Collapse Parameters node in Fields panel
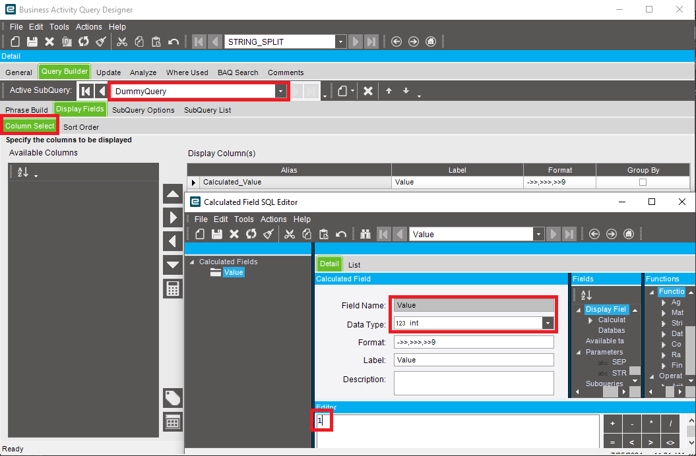This screenshot has width=696, height=456. pyautogui.click(x=579, y=353)
